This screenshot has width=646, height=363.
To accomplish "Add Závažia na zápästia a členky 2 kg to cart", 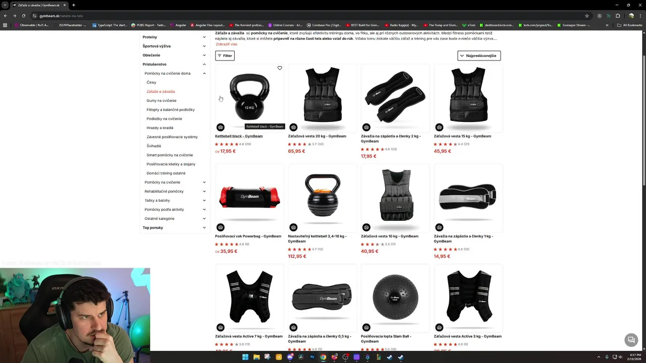I will pos(366,127).
